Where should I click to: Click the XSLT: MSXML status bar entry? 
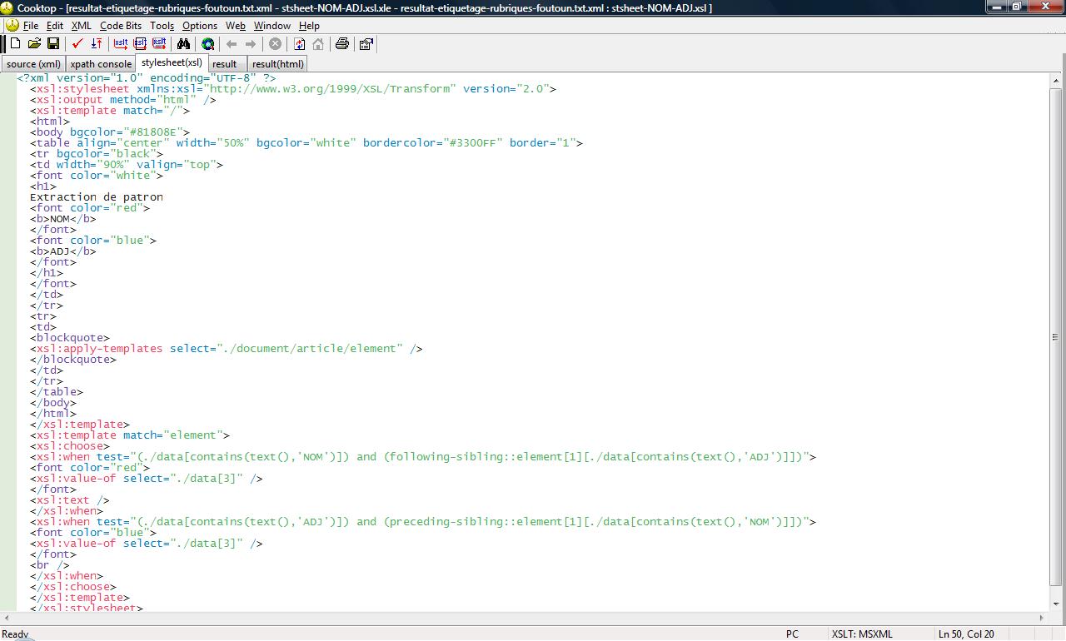click(x=862, y=634)
